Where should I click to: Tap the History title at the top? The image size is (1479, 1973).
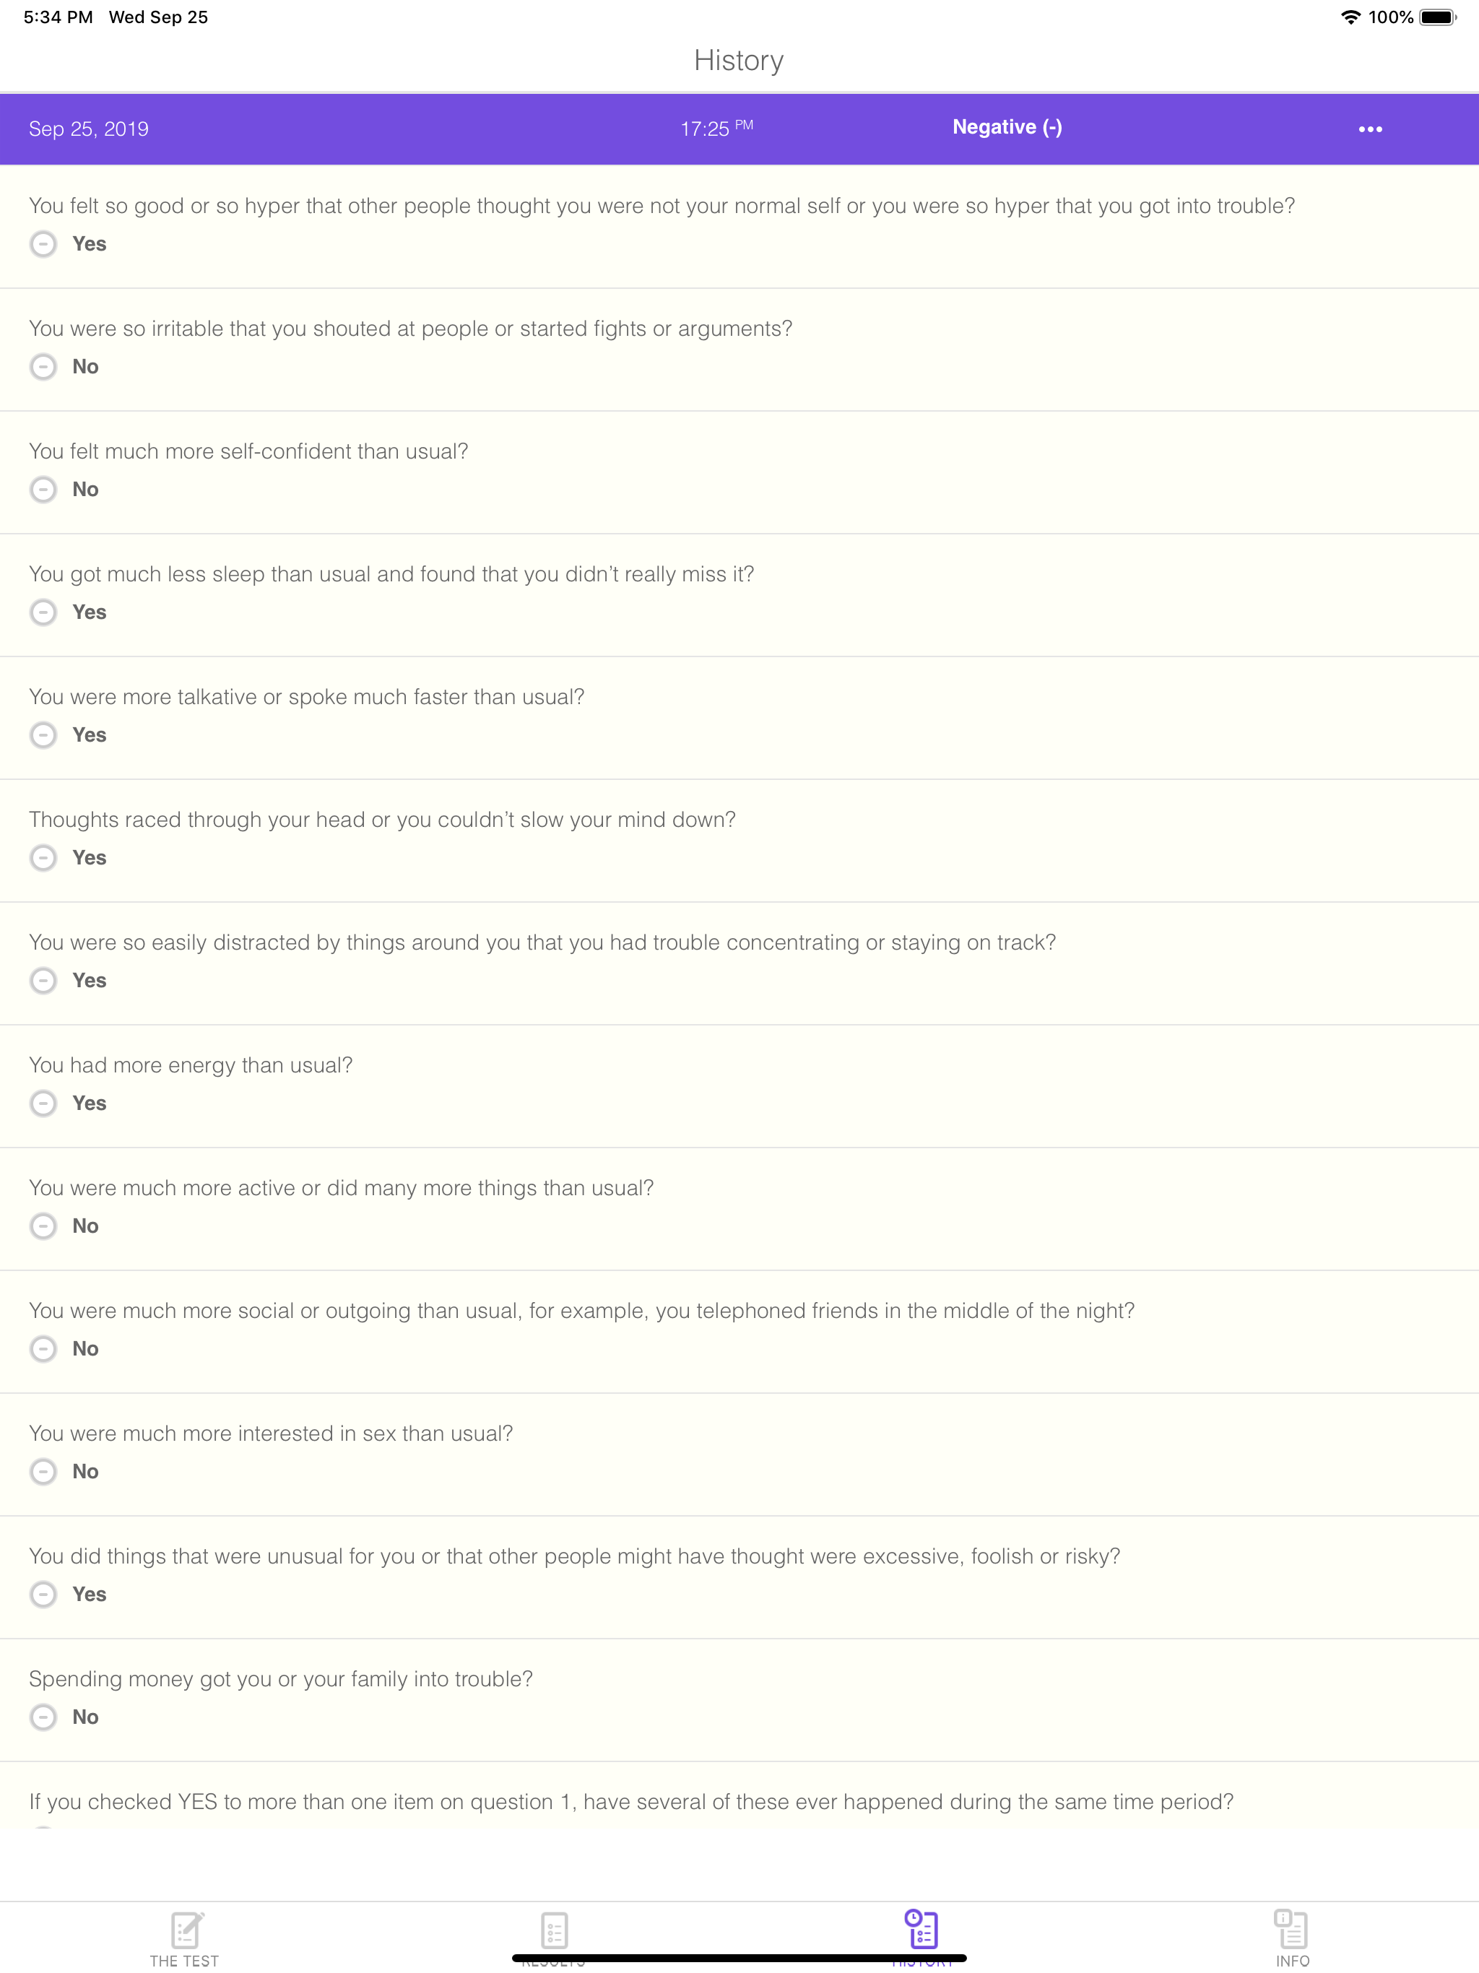point(739,60)
